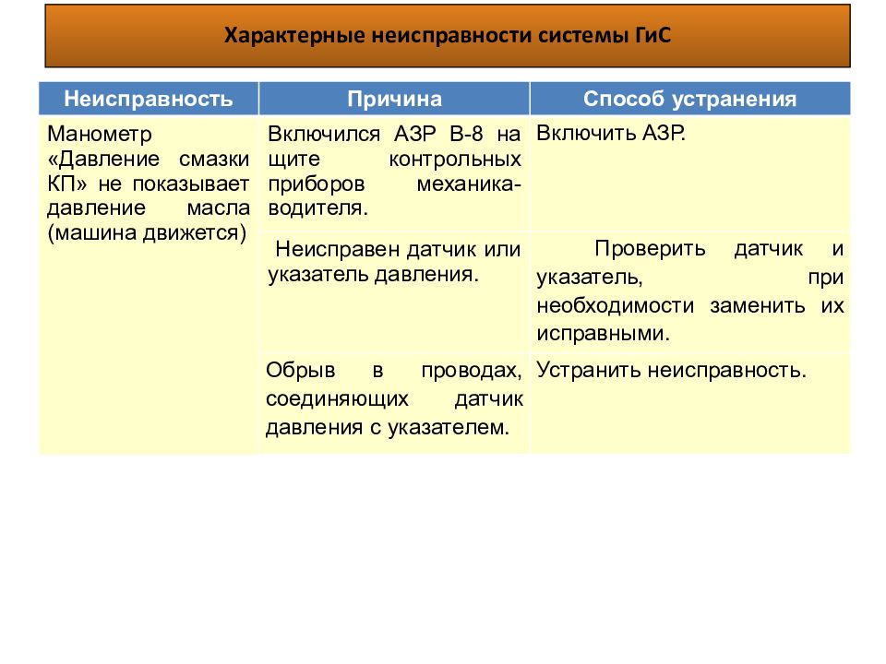This screenshot has height=664, width=886.
Task: Click the slide title 'Характерные неисправности системы ГиС'
Action: click(448, 36)
